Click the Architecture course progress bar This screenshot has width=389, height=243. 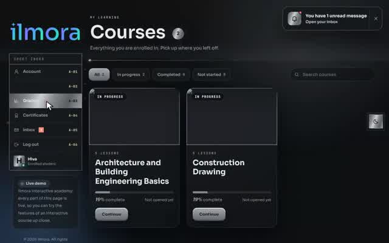(134, 192)
